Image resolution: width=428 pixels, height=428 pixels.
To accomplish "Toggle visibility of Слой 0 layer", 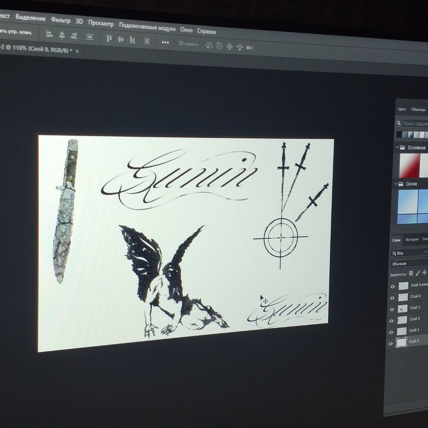I will [391, 344].
